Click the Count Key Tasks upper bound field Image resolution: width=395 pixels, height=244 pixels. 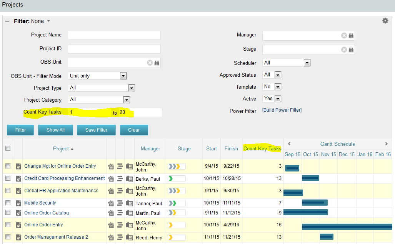(x=140, y=112)
